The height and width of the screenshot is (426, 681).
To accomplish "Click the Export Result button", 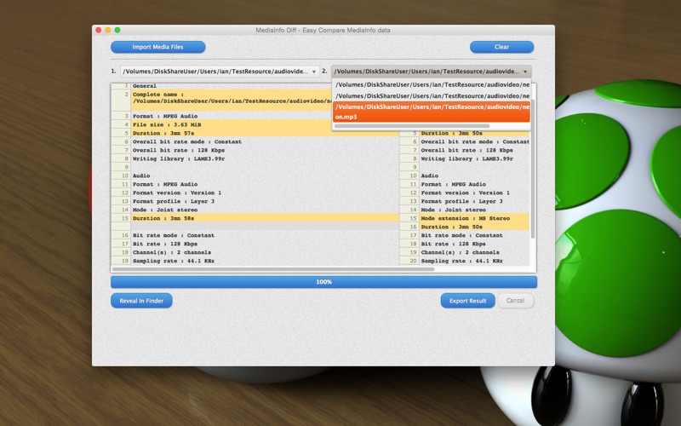I will [467, 300].
